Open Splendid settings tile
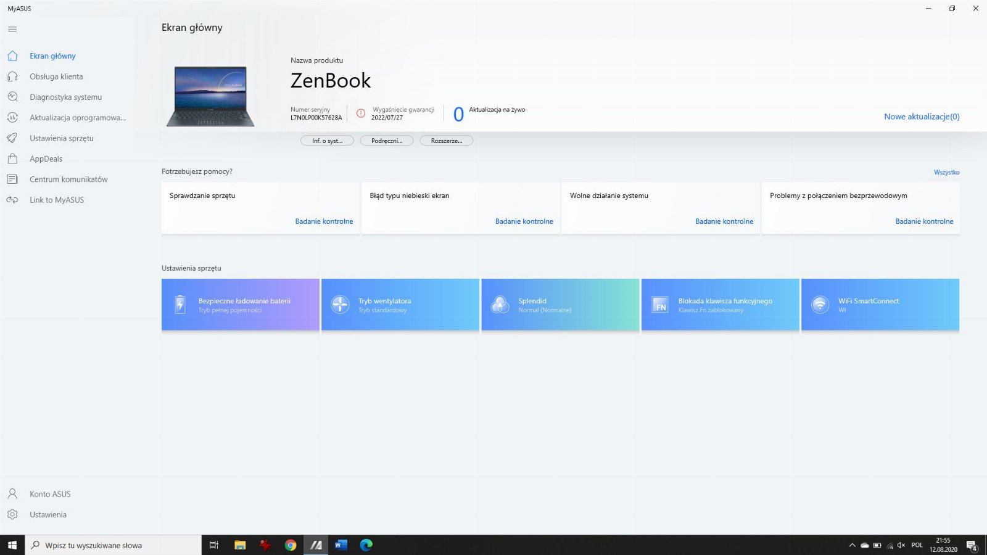This screenshot has width=987, height=555. (560, 305)
